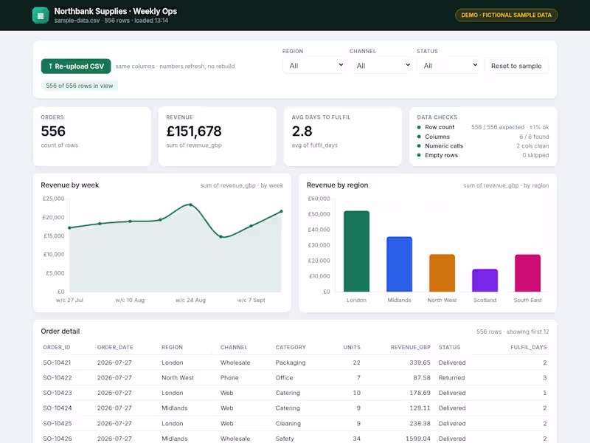The height and width of the screenshot is (443, 590).
Task: Click the STATUS column header in the table
Action: click(x=449, y=347)
